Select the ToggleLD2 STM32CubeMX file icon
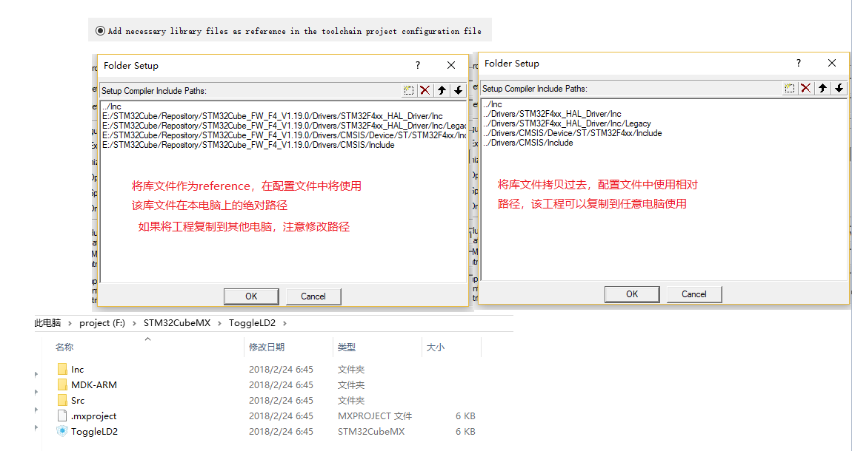Screen dimensions: 852x451 (x=62, y=432)
